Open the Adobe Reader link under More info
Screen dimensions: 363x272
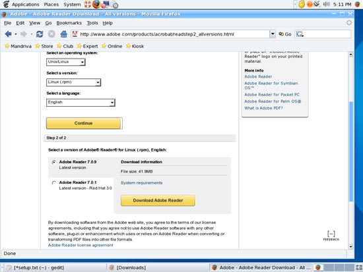pos(258,76)
